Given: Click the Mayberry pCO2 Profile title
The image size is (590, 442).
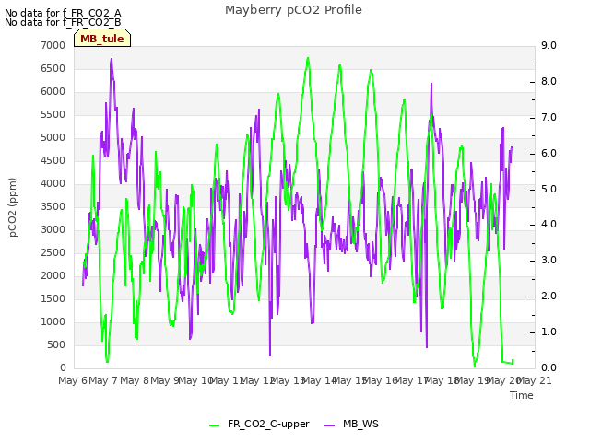Looking at the screenshot, I should pyautogui.click(x=293, y=10).
